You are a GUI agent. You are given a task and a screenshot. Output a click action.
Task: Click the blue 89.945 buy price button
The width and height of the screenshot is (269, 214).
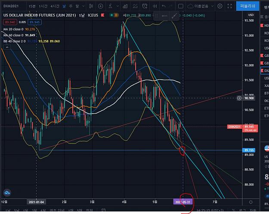(x=34, y=22)
